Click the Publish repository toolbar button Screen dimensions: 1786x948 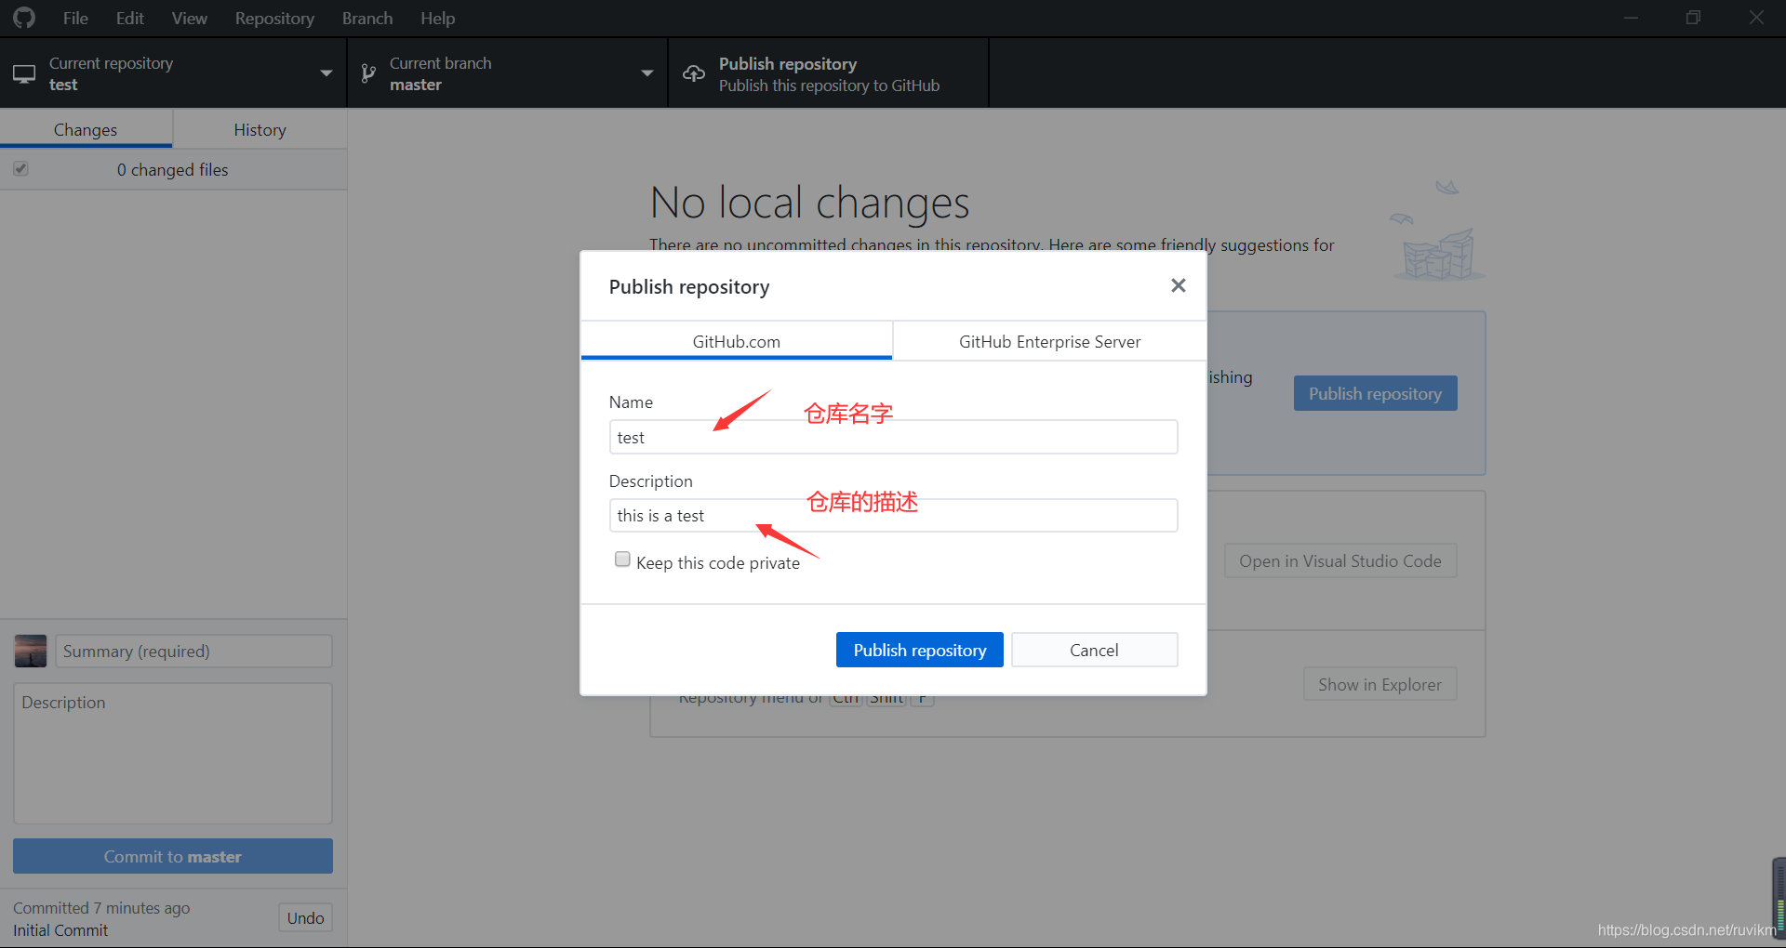tap(828, 73)
